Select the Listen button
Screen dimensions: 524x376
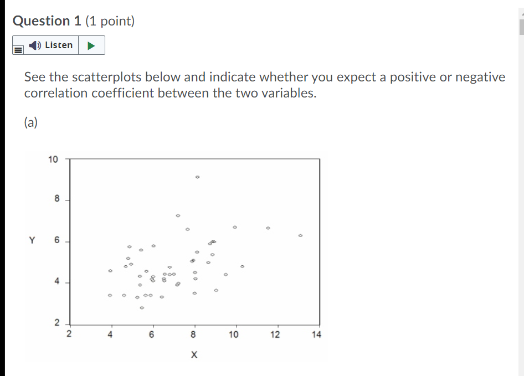(x=53, y=45)
